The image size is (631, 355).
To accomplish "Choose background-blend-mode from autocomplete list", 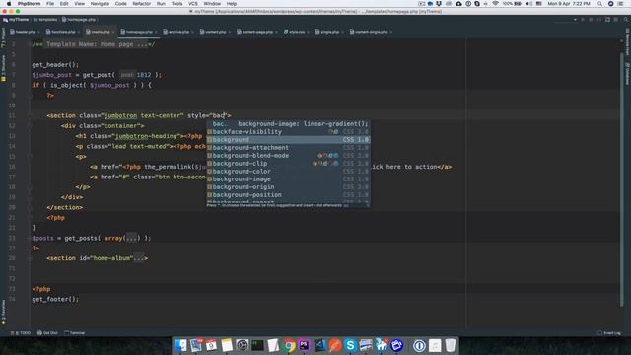I will [288, 156].
